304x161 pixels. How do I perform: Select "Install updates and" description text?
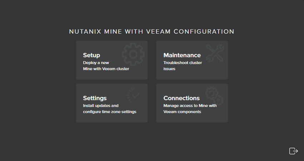coord(101,106)
